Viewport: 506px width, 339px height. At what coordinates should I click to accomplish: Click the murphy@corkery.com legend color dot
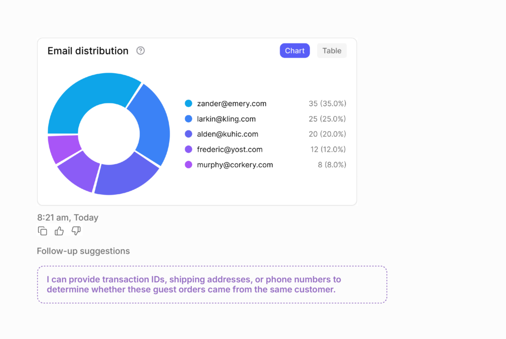click(188, 165)
